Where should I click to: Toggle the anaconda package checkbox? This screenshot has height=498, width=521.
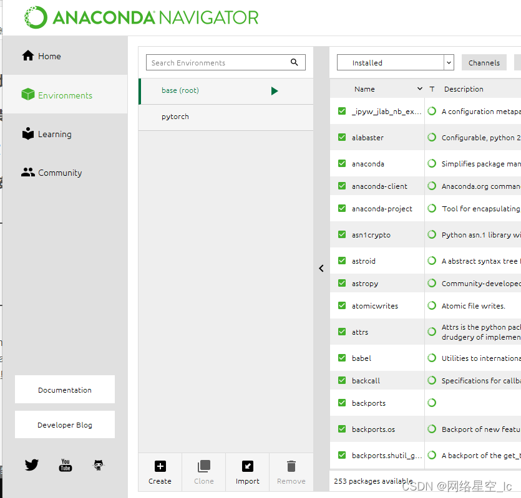[341, 163]
